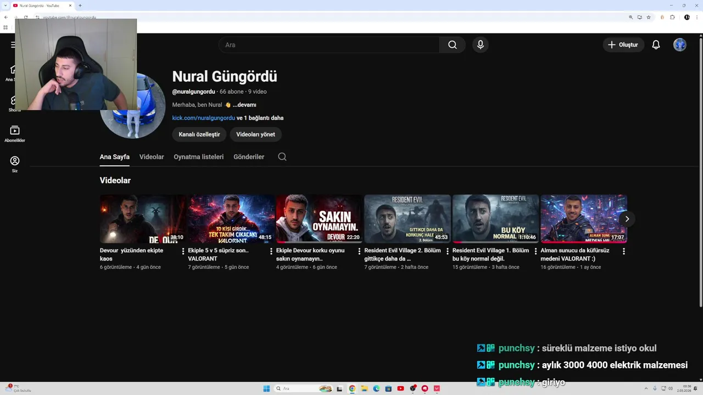Open the Windows Start menu
Viewport: 703px width, 395px height.
pos(266,388)
